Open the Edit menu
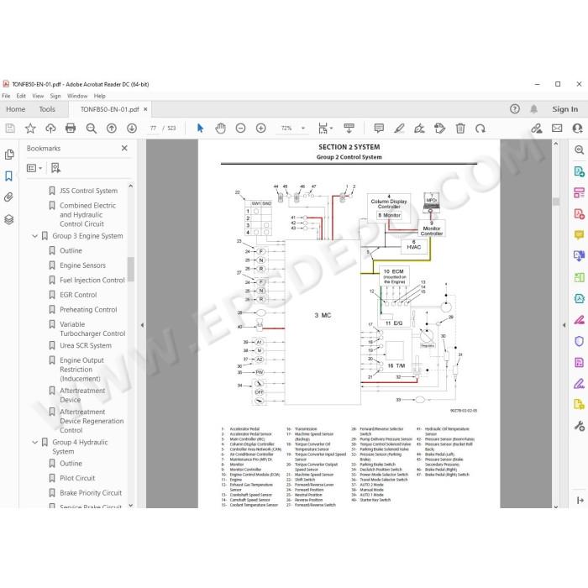Screen dimensions: 588x588 (21, 96)
